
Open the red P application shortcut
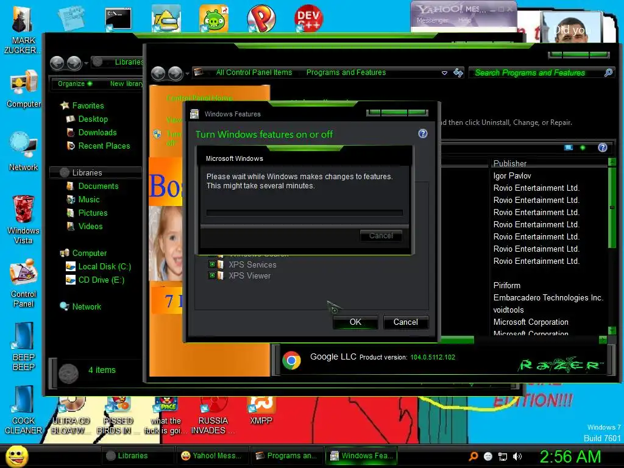coord(261,18)
